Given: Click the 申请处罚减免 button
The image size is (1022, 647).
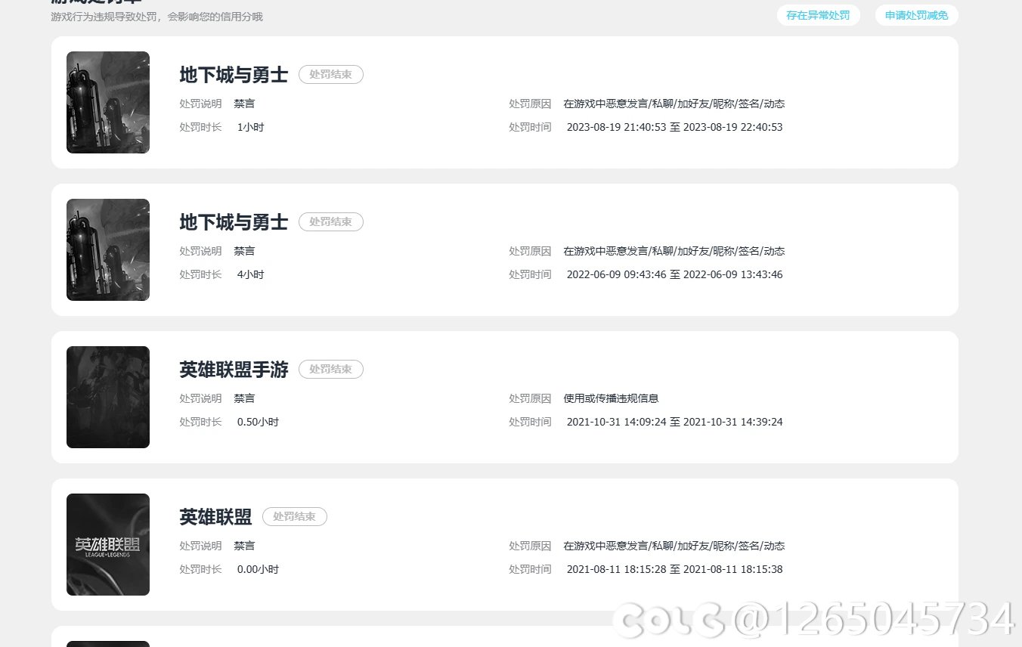Looking at the screenshot, I should [916, 15].
